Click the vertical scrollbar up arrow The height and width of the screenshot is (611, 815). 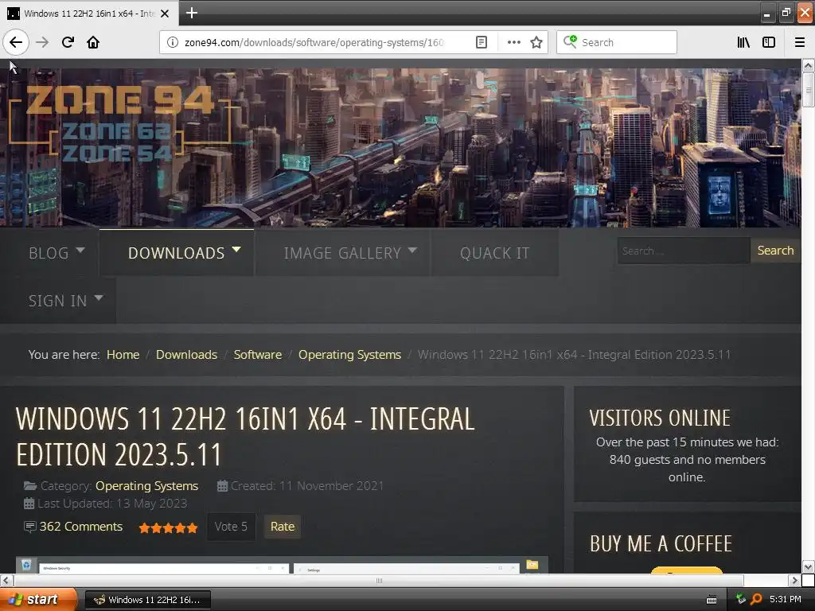(808, 65)
